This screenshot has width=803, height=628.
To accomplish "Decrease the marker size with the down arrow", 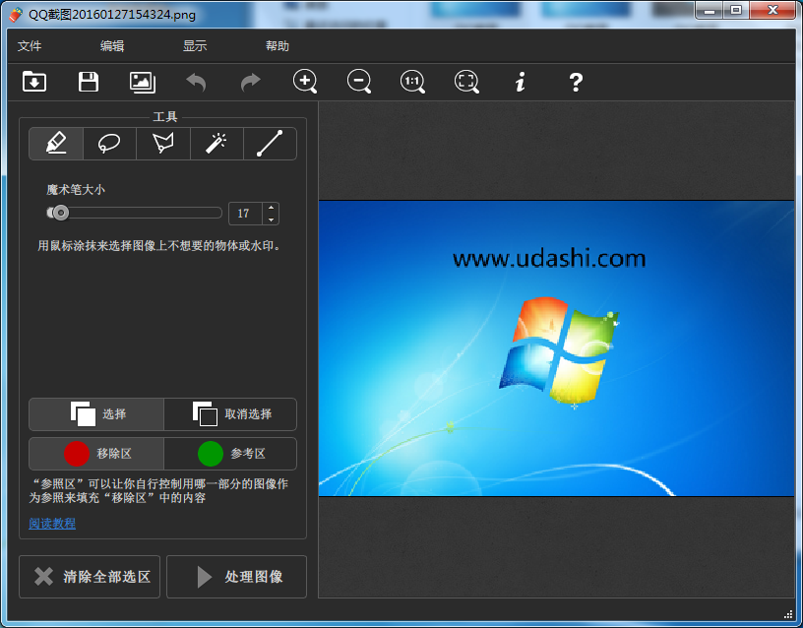I will tap(271, 220).
